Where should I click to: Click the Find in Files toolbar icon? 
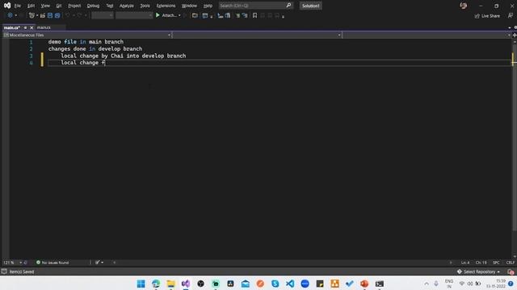195,15
